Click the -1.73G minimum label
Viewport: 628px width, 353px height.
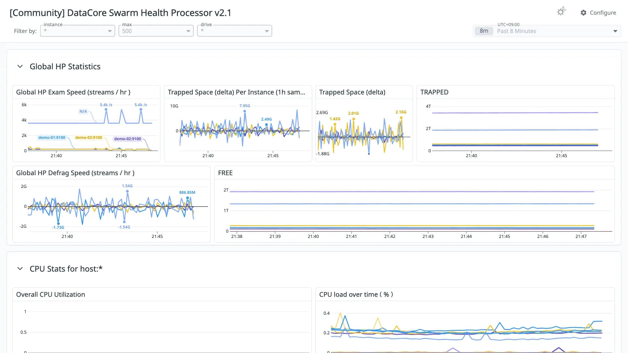click(58, 227)
